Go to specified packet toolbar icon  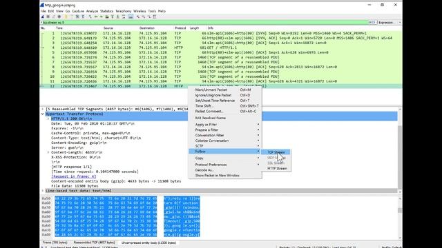click(x=107, y=17)
